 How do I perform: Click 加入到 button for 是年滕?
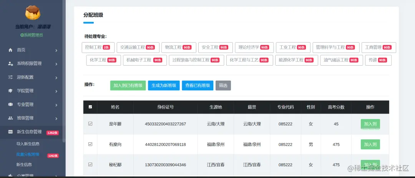coord(370,124)
